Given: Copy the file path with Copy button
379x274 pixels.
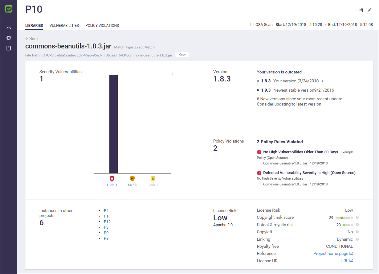Looking at the screenshot, I should coord(182,55).
